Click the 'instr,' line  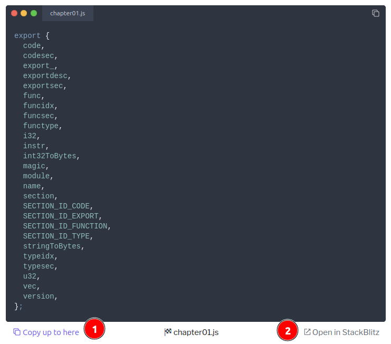(x=36, y=146)
